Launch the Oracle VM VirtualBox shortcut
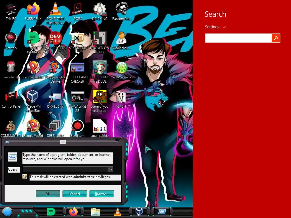291x218 pixels. [x=33, y=101]
